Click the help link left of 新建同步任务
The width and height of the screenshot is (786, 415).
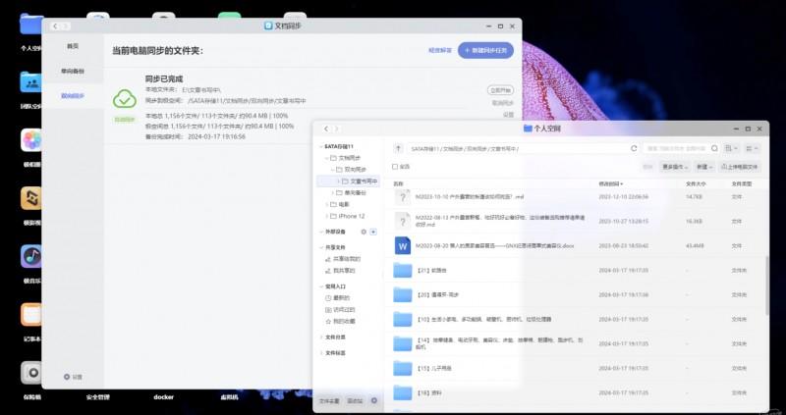(x=440, y=50)
